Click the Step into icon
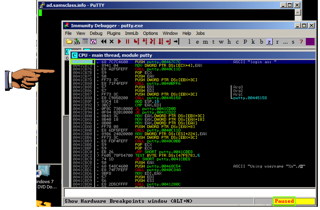The height and width of the screenshot is (210, 320). tap(136, 42)
